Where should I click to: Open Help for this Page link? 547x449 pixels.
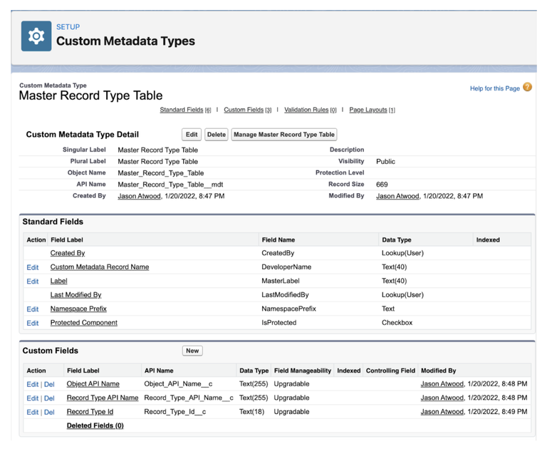495,88
